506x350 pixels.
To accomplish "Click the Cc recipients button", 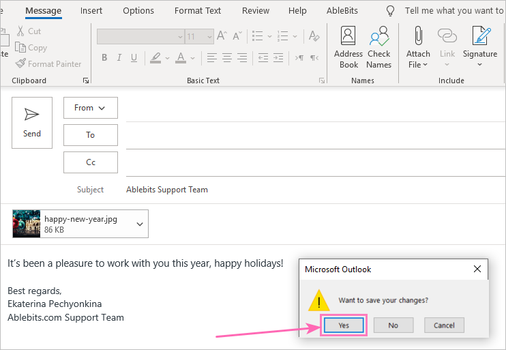I will (x=90, y=162).
